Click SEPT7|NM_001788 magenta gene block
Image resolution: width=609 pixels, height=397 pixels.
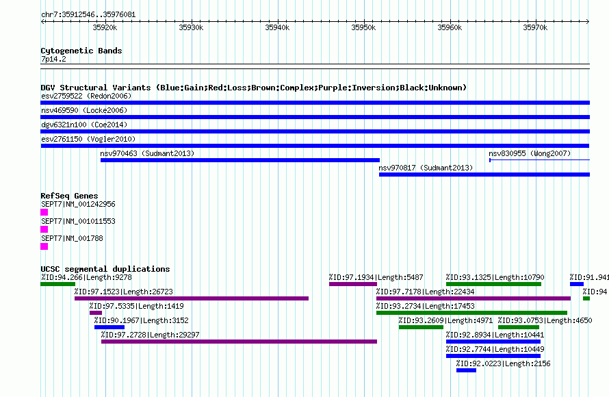(x=44, y=246)
